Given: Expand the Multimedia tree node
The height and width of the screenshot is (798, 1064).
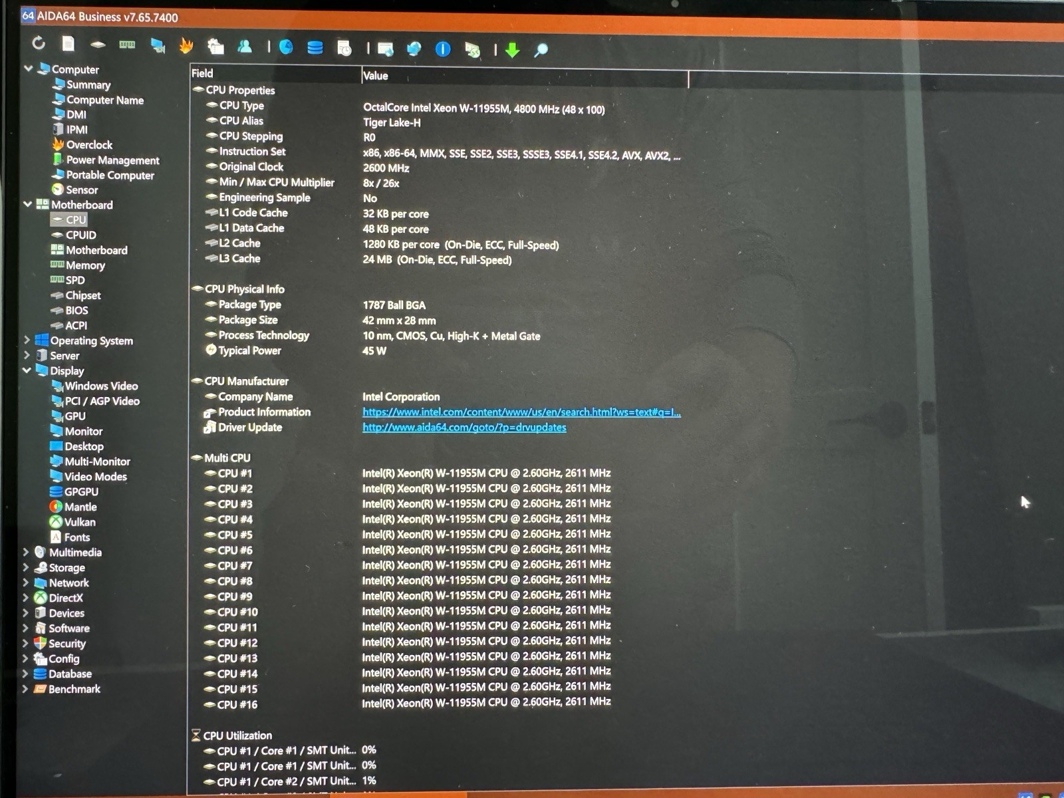Looking at the screenshot, I should [26, 552].
